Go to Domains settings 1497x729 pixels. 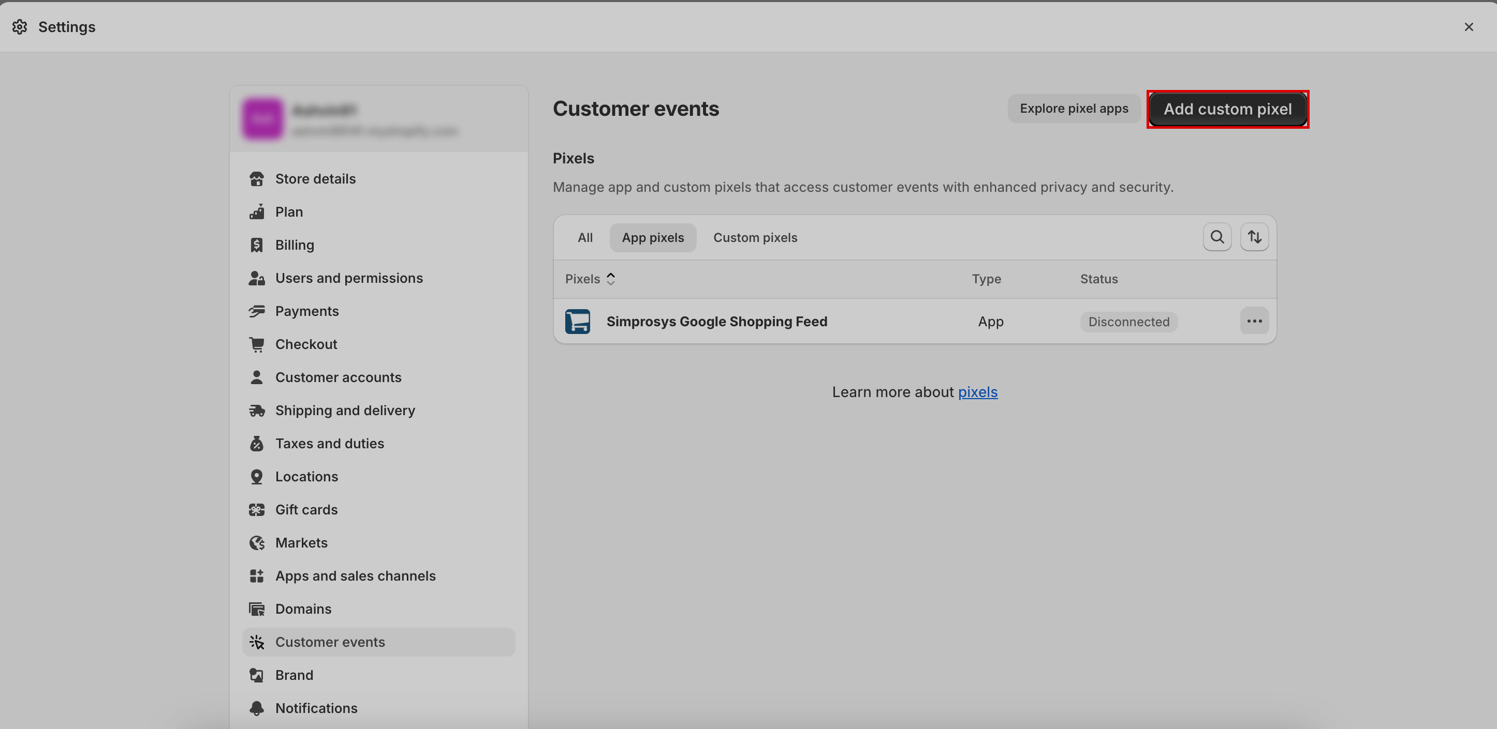(378, 609)
